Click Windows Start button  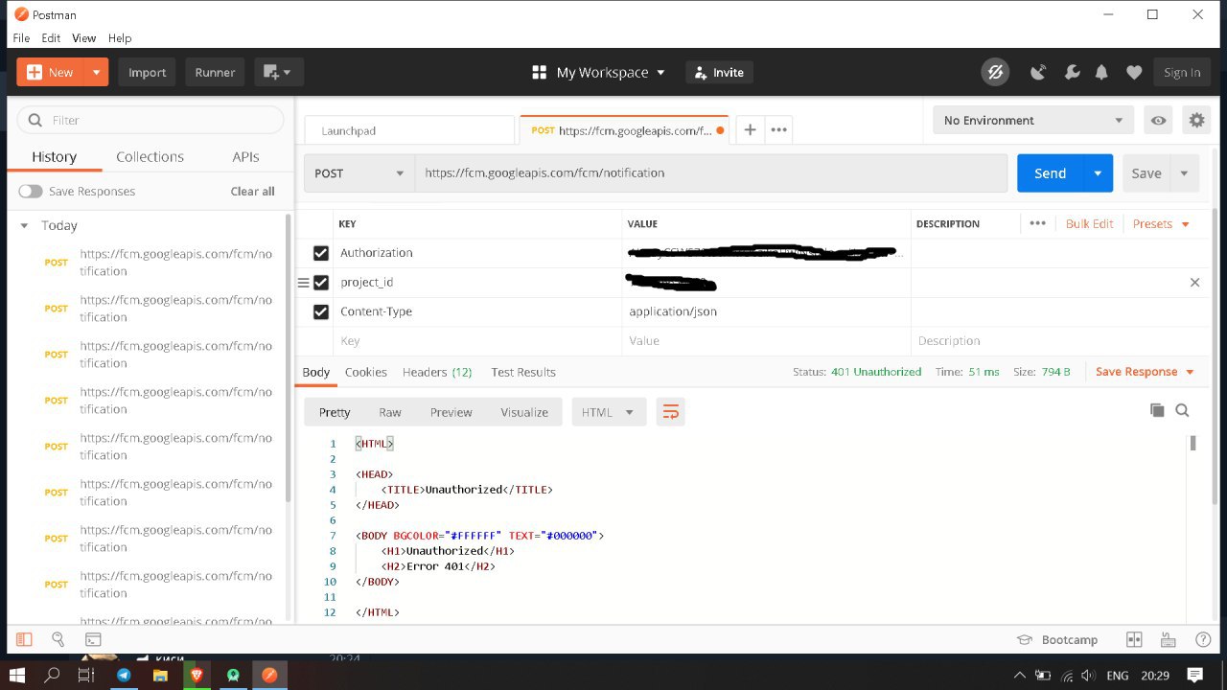[17, 675]
